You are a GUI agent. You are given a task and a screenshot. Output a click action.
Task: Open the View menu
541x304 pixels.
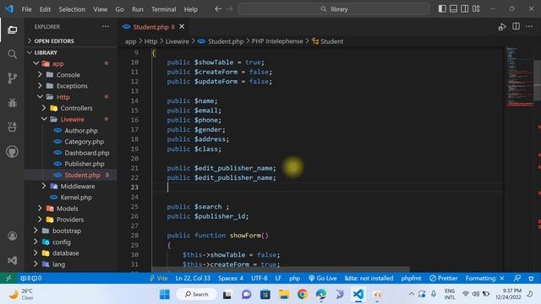pos(100,9)
